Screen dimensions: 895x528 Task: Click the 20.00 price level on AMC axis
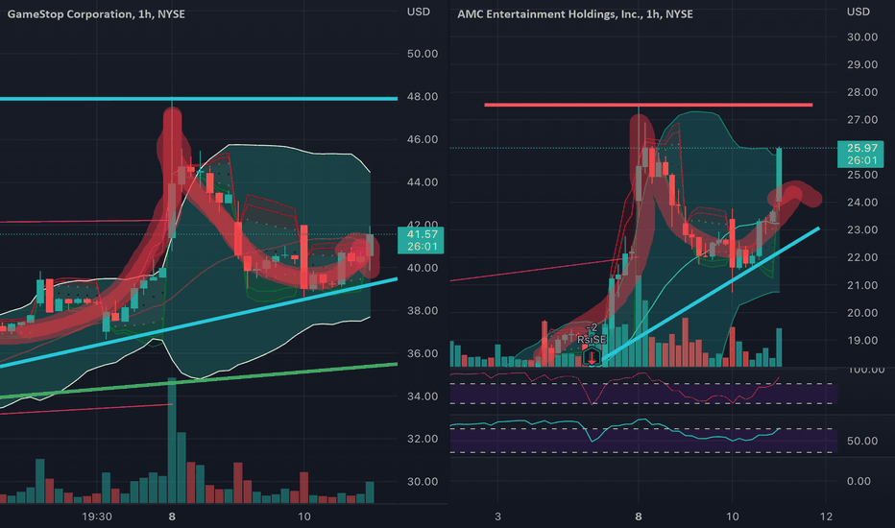[862, 313]
